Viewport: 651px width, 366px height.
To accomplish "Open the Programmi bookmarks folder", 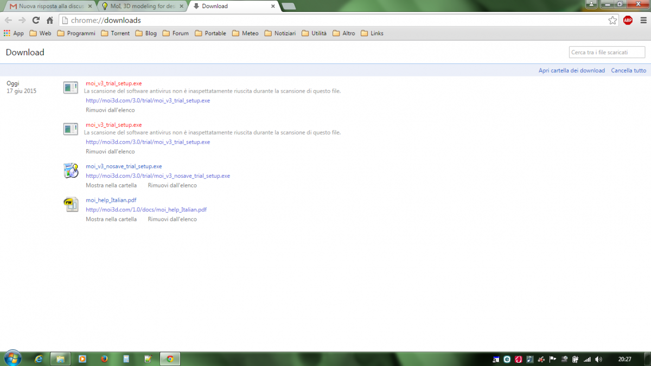I will [76, 33].
